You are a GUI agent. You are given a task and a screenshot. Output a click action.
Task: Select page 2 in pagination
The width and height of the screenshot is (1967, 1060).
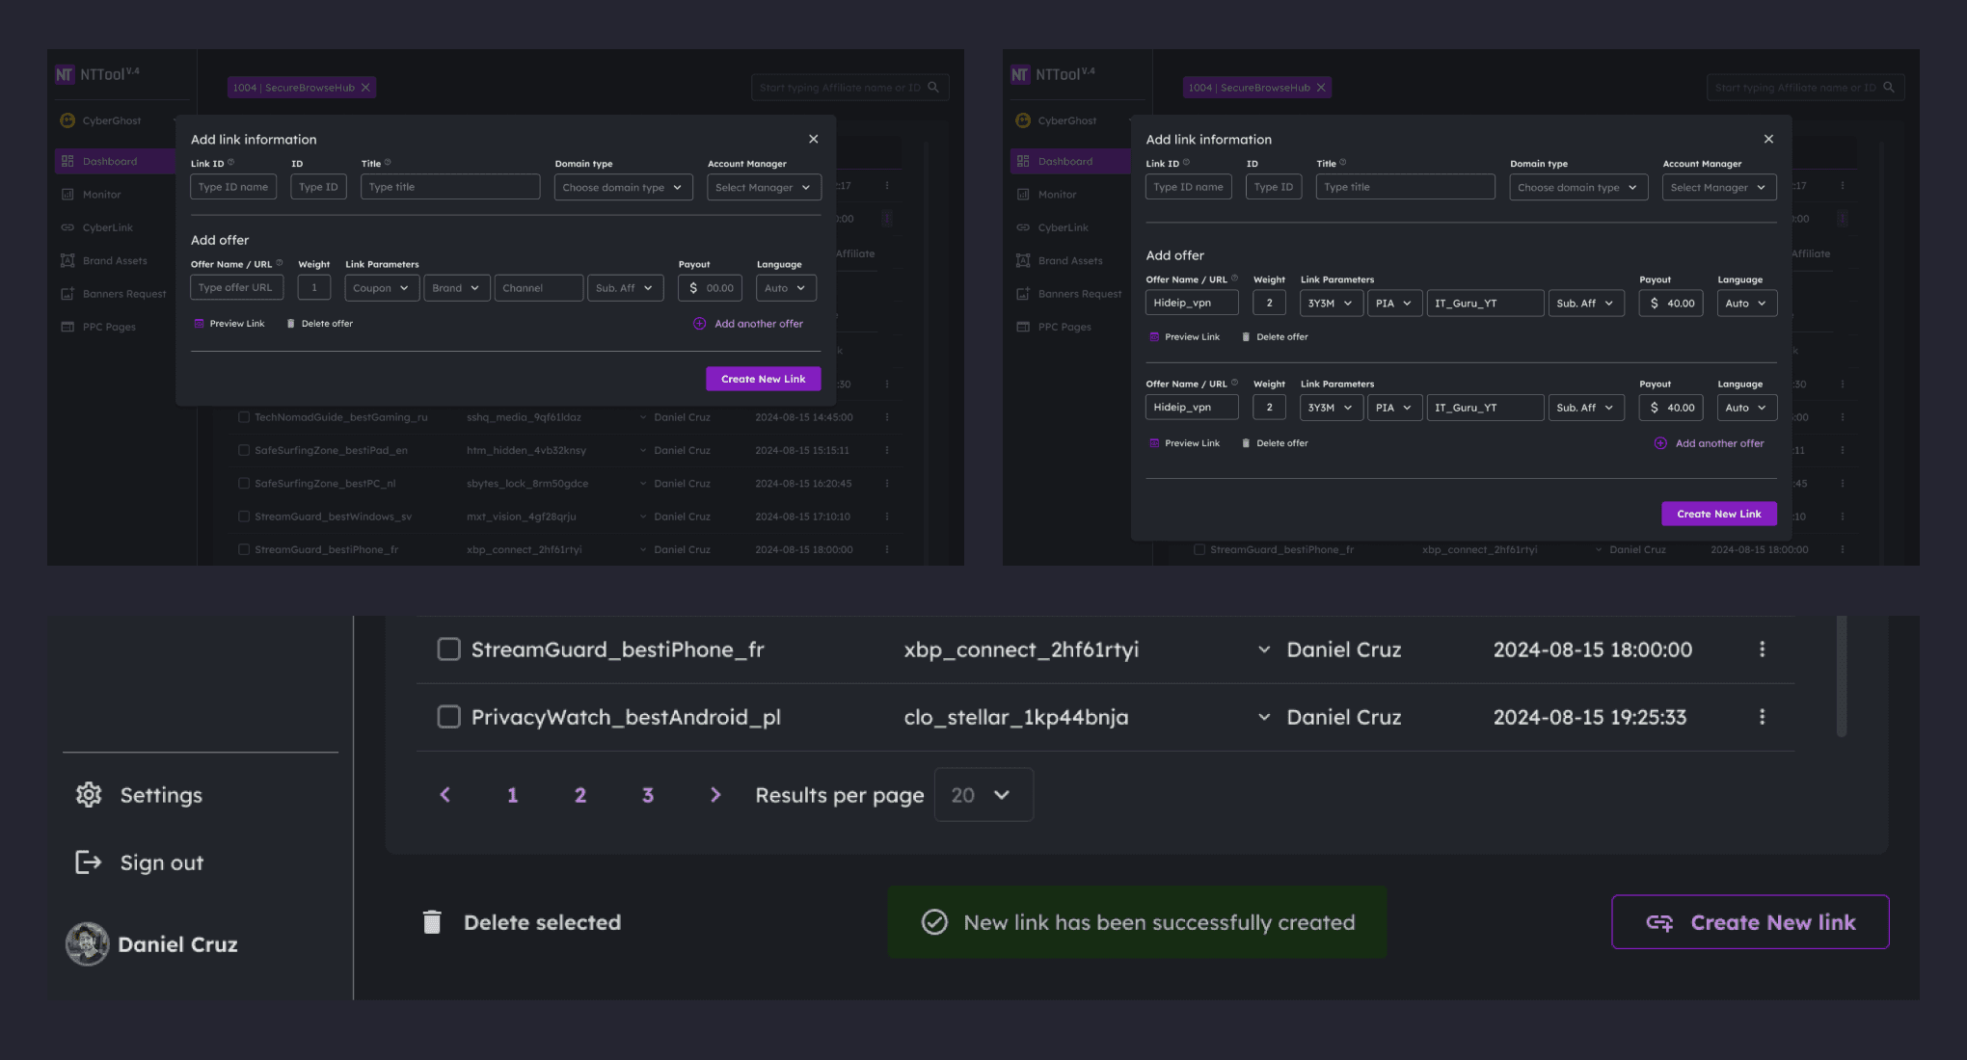tap(579, 795)
